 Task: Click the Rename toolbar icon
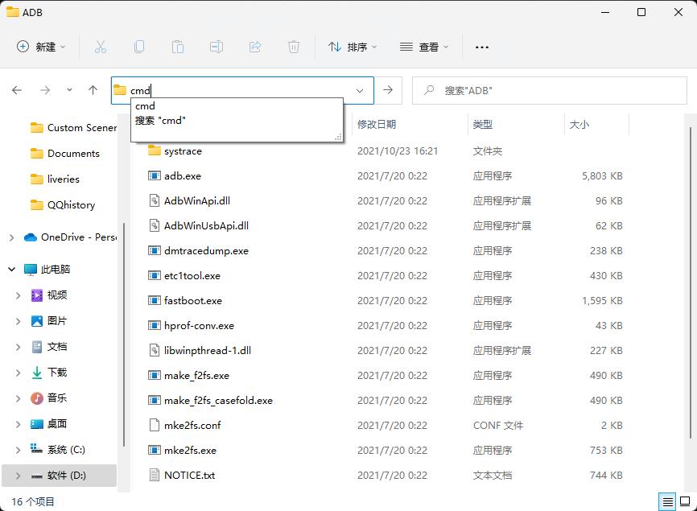click(217, 47)
